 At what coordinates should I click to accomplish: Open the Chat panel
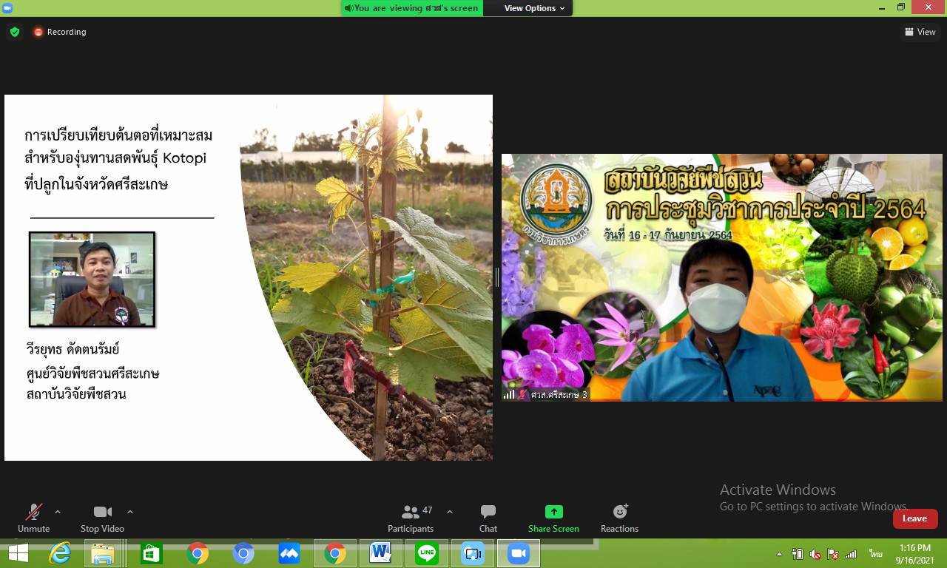coord(488,518)
